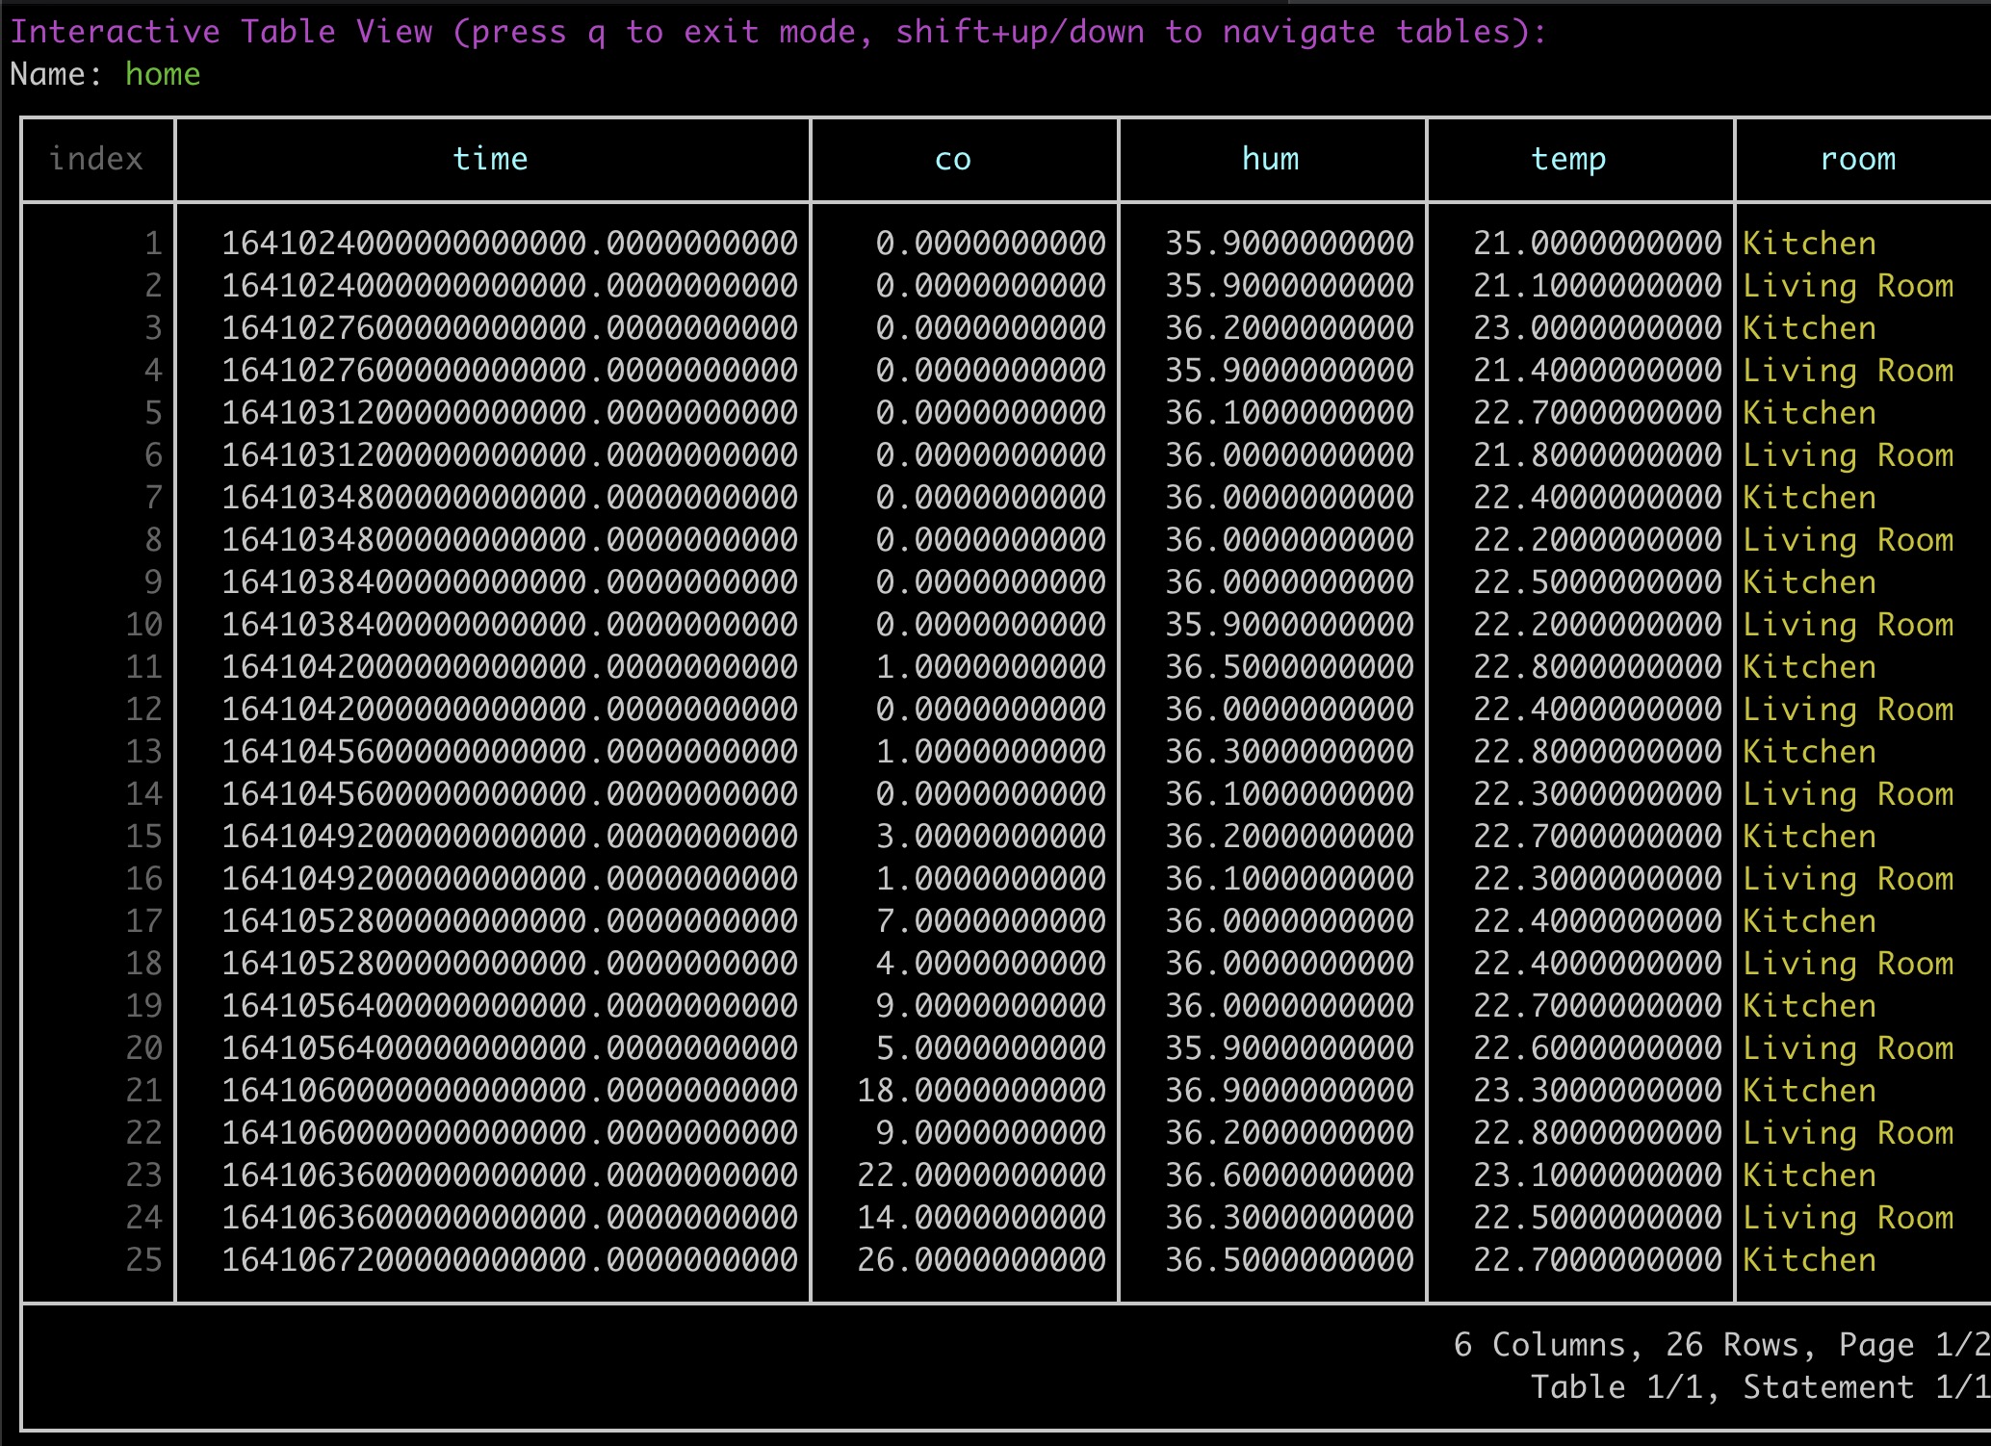The image size is (1991, 1446).
Task: Select the hum value 36.3000000000 in row 13
Action: (1290, 751)
